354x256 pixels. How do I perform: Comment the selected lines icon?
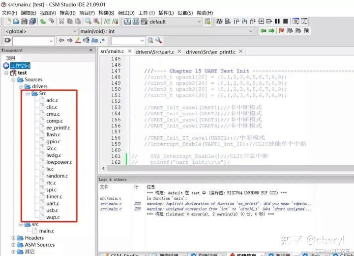tap(107, 22)
